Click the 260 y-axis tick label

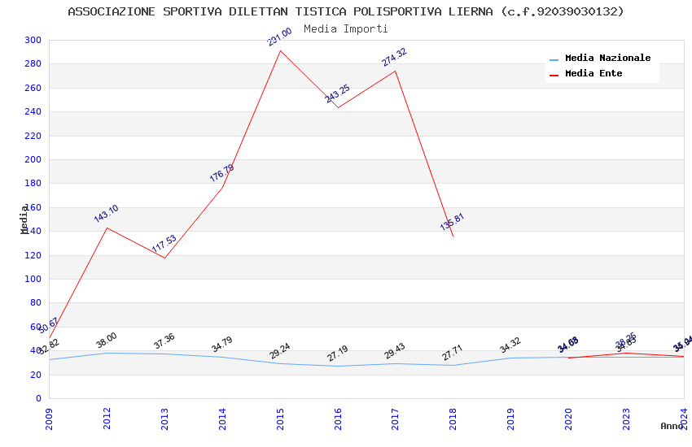[x=33, y=88]
